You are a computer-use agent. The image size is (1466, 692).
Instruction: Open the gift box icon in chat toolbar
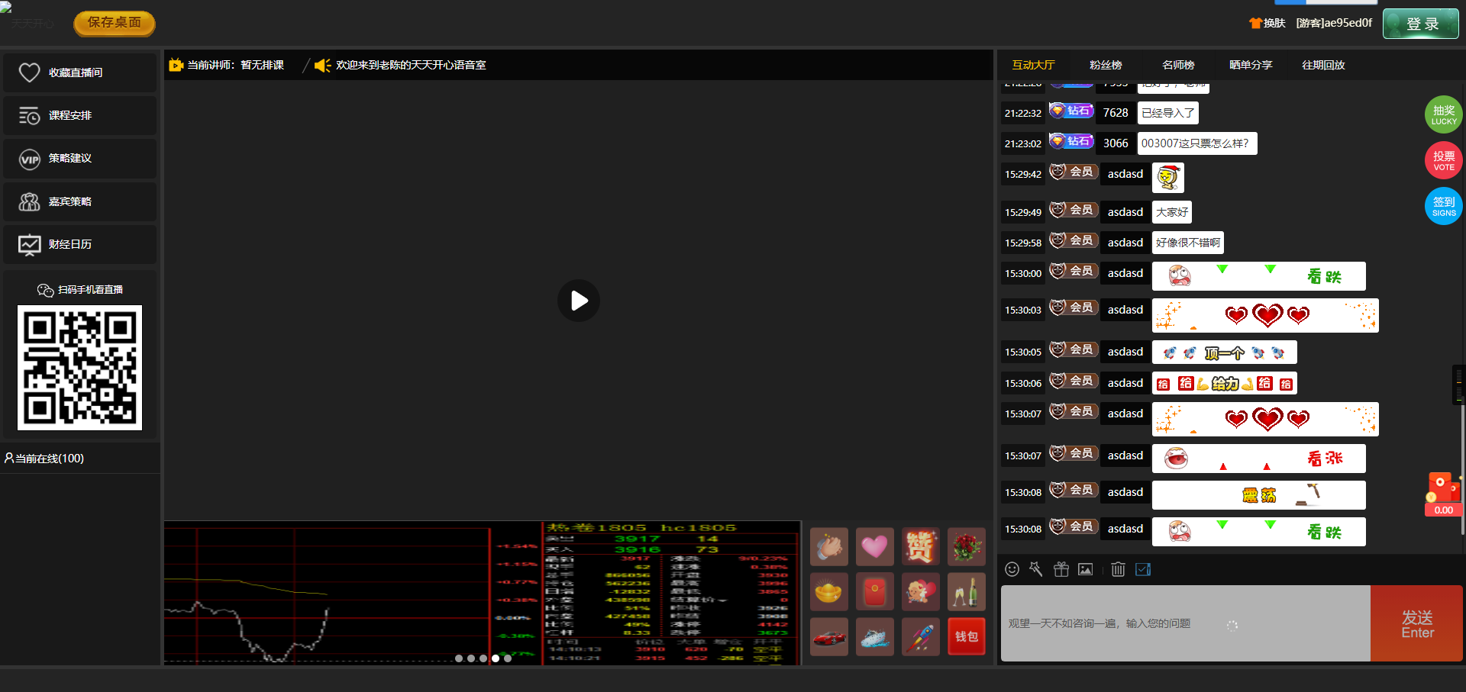click(1061, 569)
